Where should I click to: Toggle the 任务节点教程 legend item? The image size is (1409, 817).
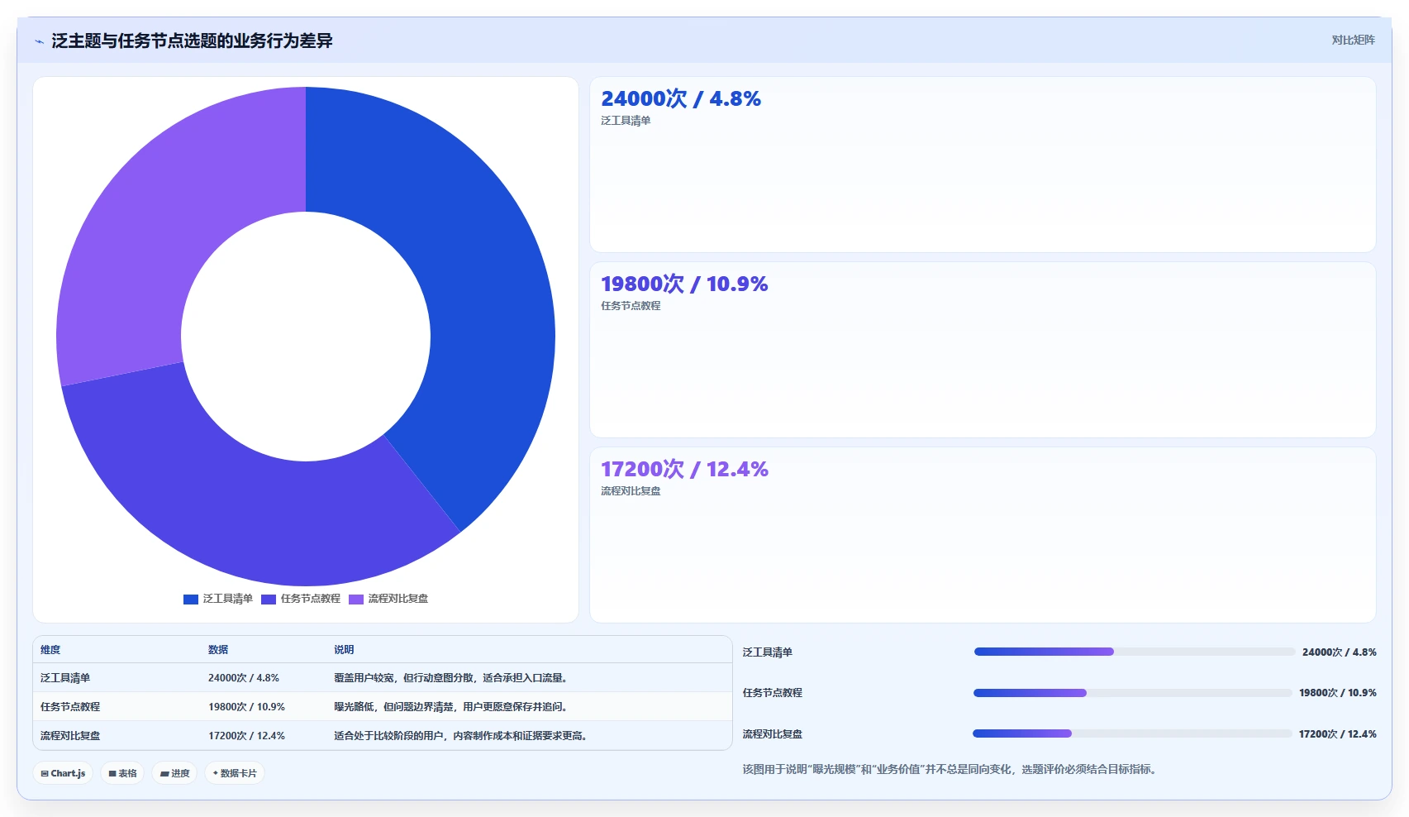click(x=301, y=599)
